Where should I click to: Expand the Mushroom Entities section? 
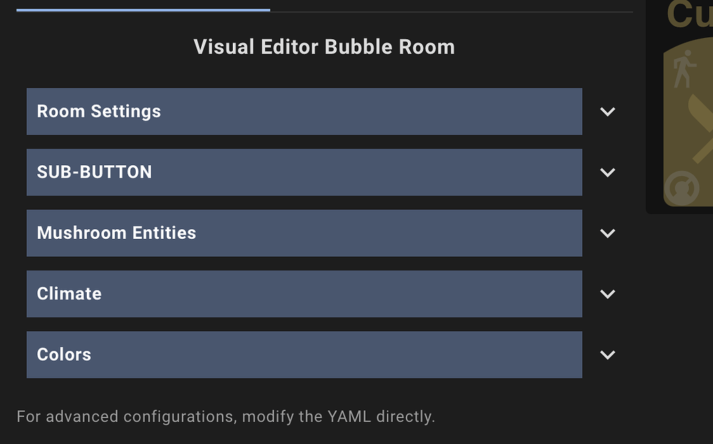tap(304, 233)
